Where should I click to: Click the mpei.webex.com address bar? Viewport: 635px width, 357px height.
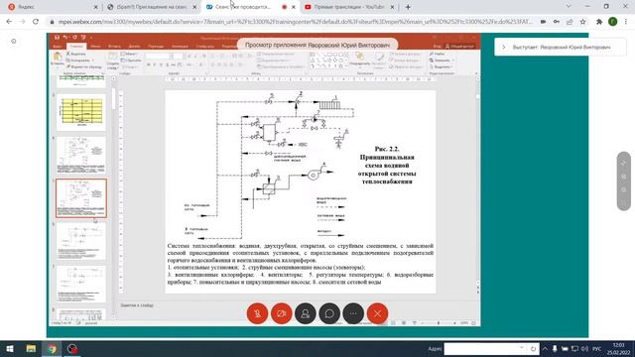coord(295,22)
